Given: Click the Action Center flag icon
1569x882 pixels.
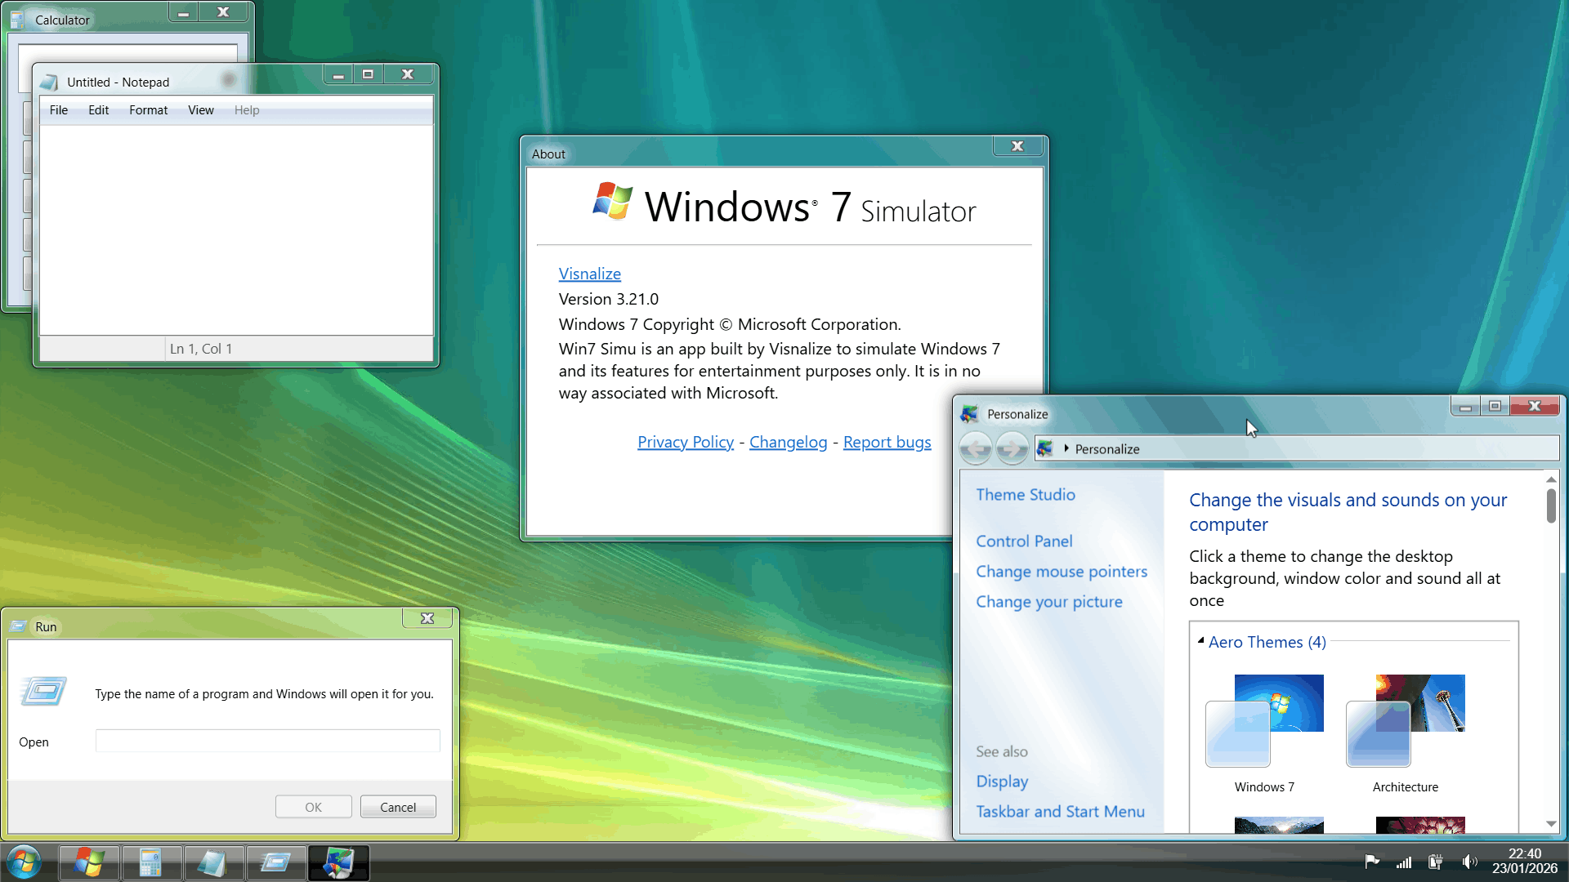Looking at the screenshot, I should pos(1372,862).
